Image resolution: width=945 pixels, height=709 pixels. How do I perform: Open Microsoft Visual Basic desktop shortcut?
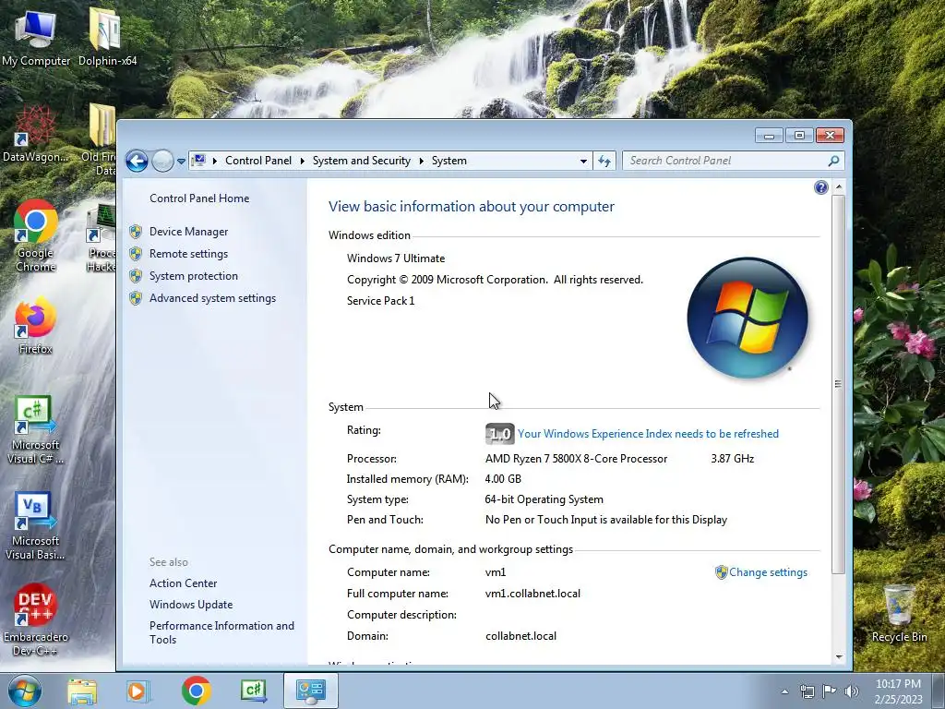pos(36,525)
